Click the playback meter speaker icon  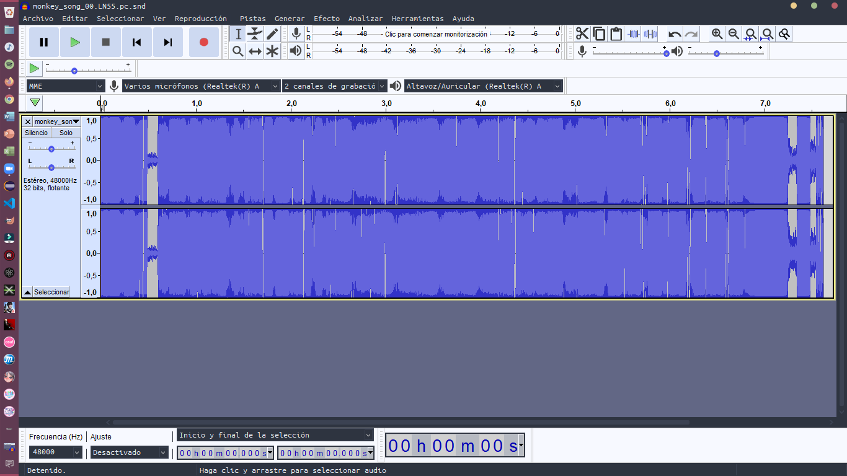[296, 51]
